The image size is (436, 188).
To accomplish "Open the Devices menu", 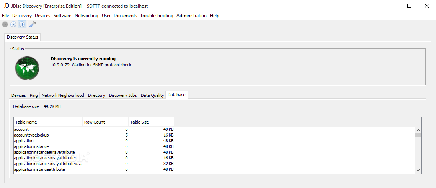I will (x=42, y=16).
